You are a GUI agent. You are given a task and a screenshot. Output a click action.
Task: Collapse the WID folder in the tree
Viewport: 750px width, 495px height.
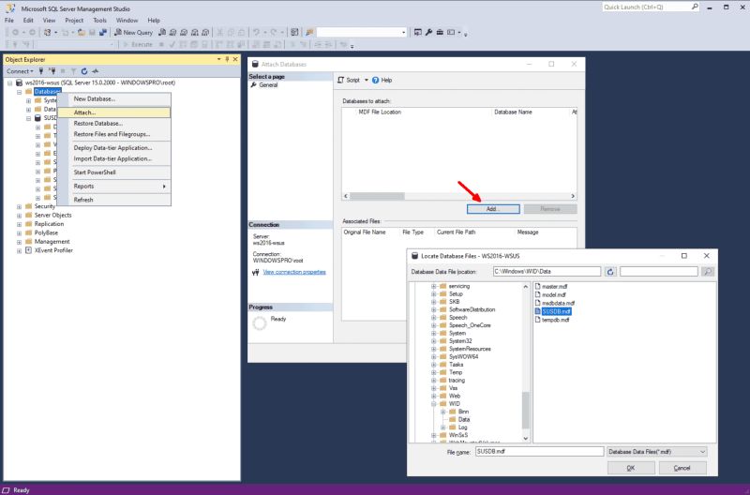[434, 404]
